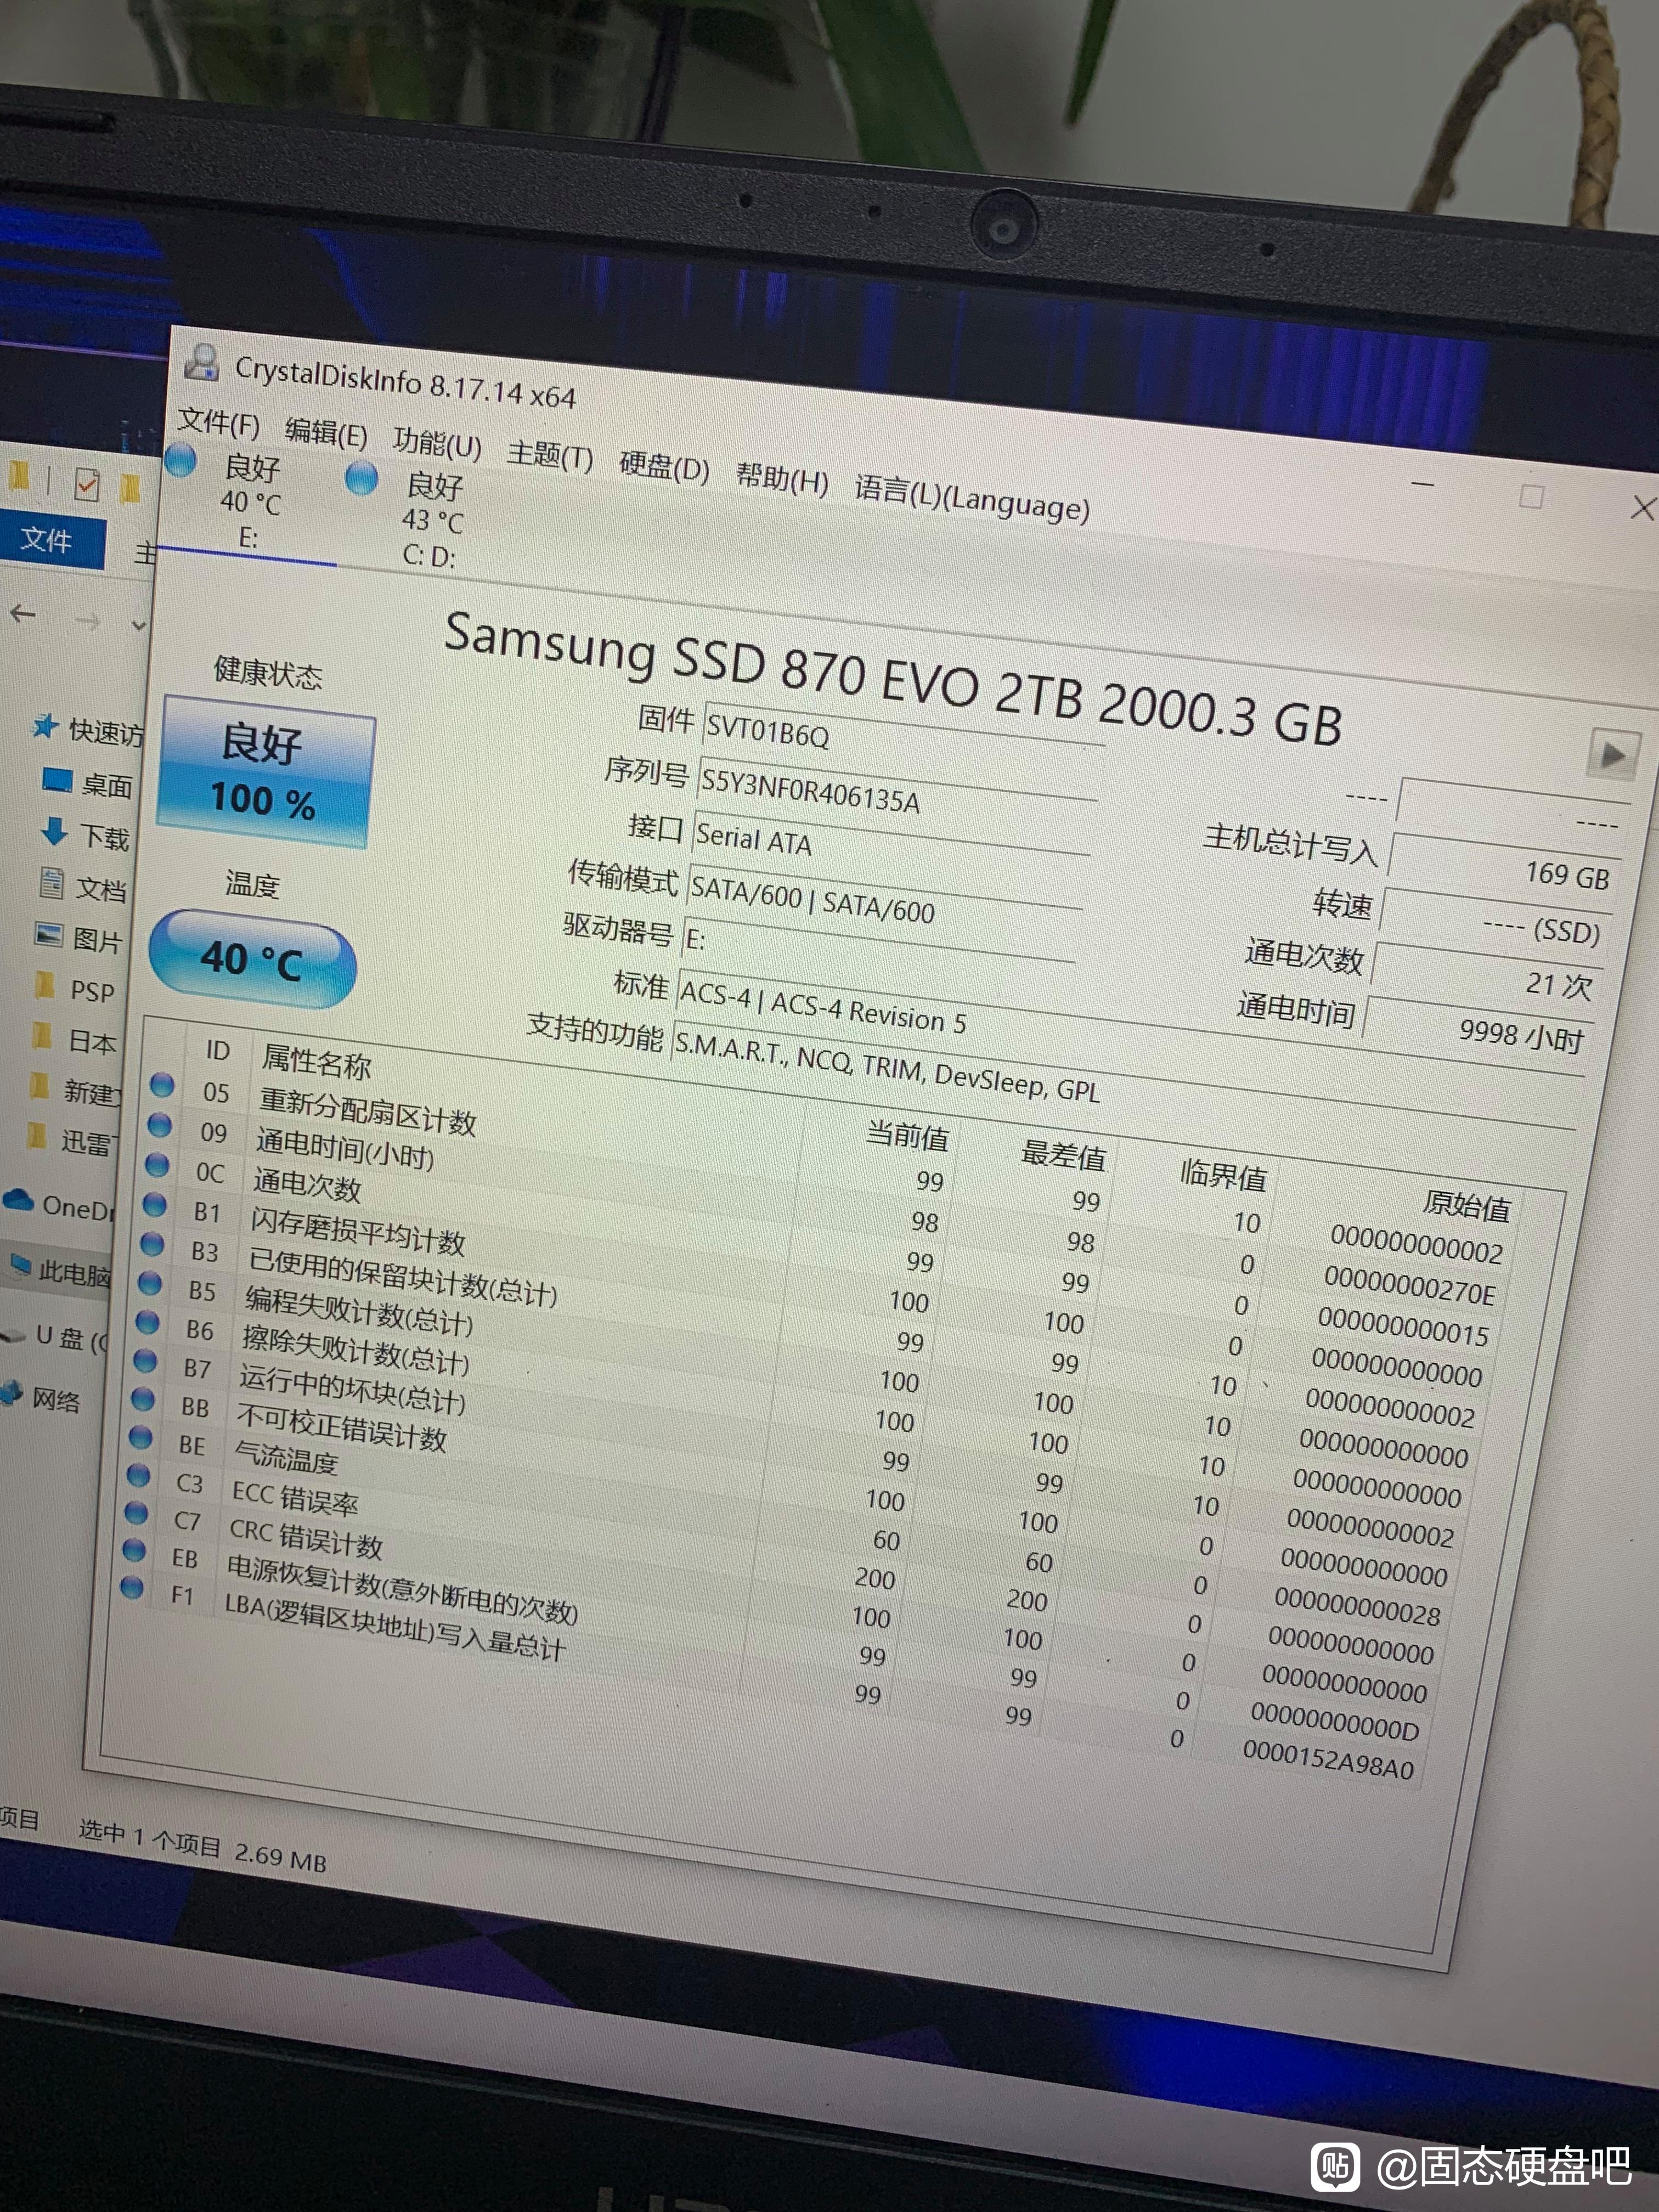The height and width of the screenshot is (2212, 1659).
Task: Click raw value 00000000270E
Action: pos(1410,1285)
